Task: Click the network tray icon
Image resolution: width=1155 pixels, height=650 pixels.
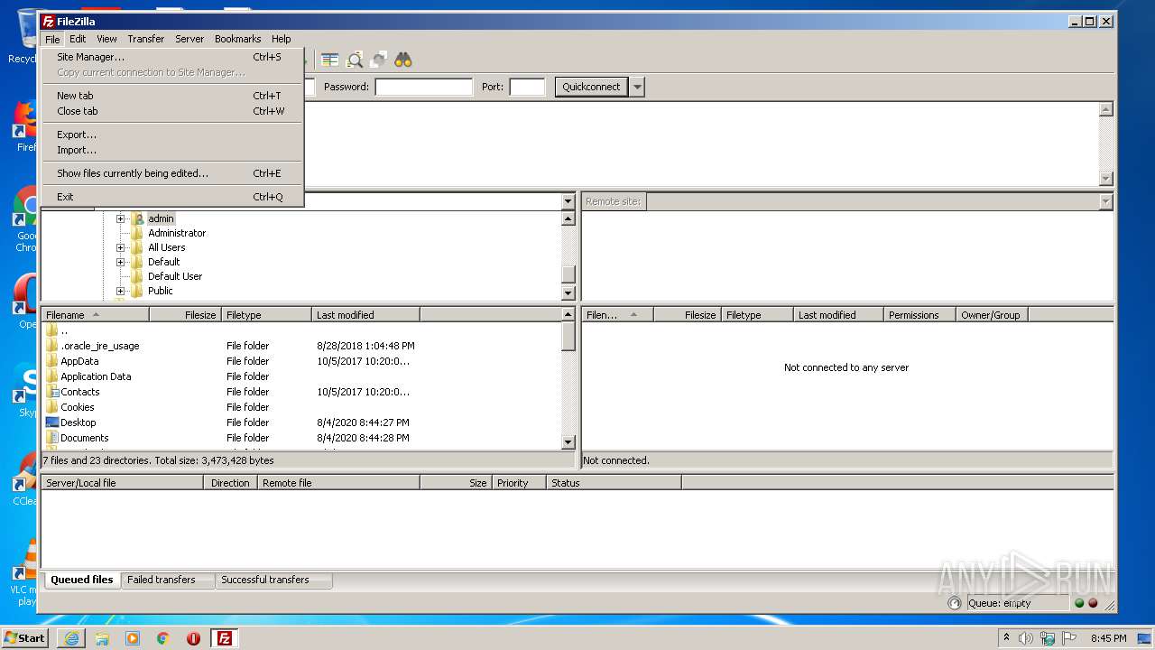Action: (x=1047, y=638)
